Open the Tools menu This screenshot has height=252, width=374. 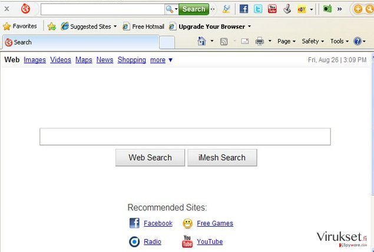click(339, 41)
